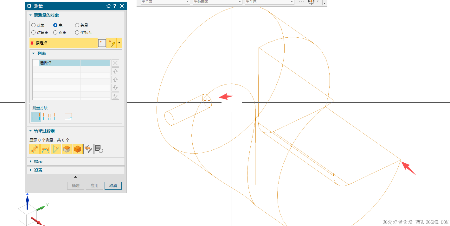Toggle the face properties result filter
This screenshot has width=450, height=226.
67,149
